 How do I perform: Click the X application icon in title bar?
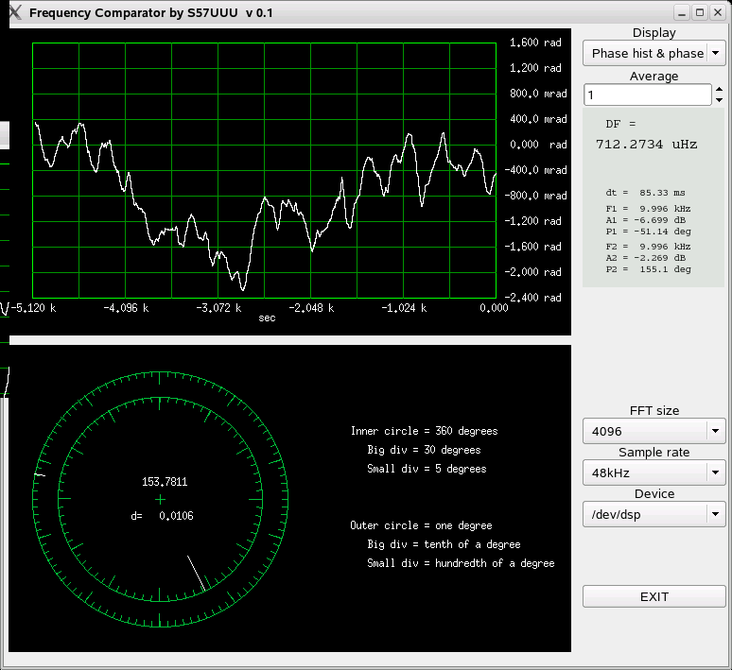pyautogui.click(x=12, y=12)
